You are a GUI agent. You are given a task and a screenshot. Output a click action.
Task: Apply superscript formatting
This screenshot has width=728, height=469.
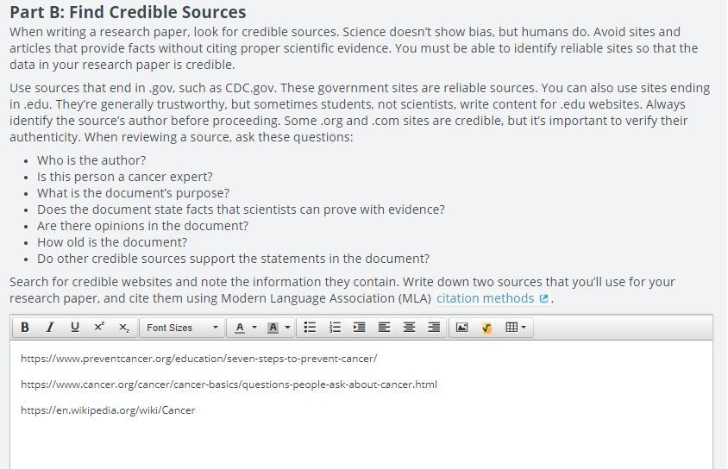pos(99,328)
